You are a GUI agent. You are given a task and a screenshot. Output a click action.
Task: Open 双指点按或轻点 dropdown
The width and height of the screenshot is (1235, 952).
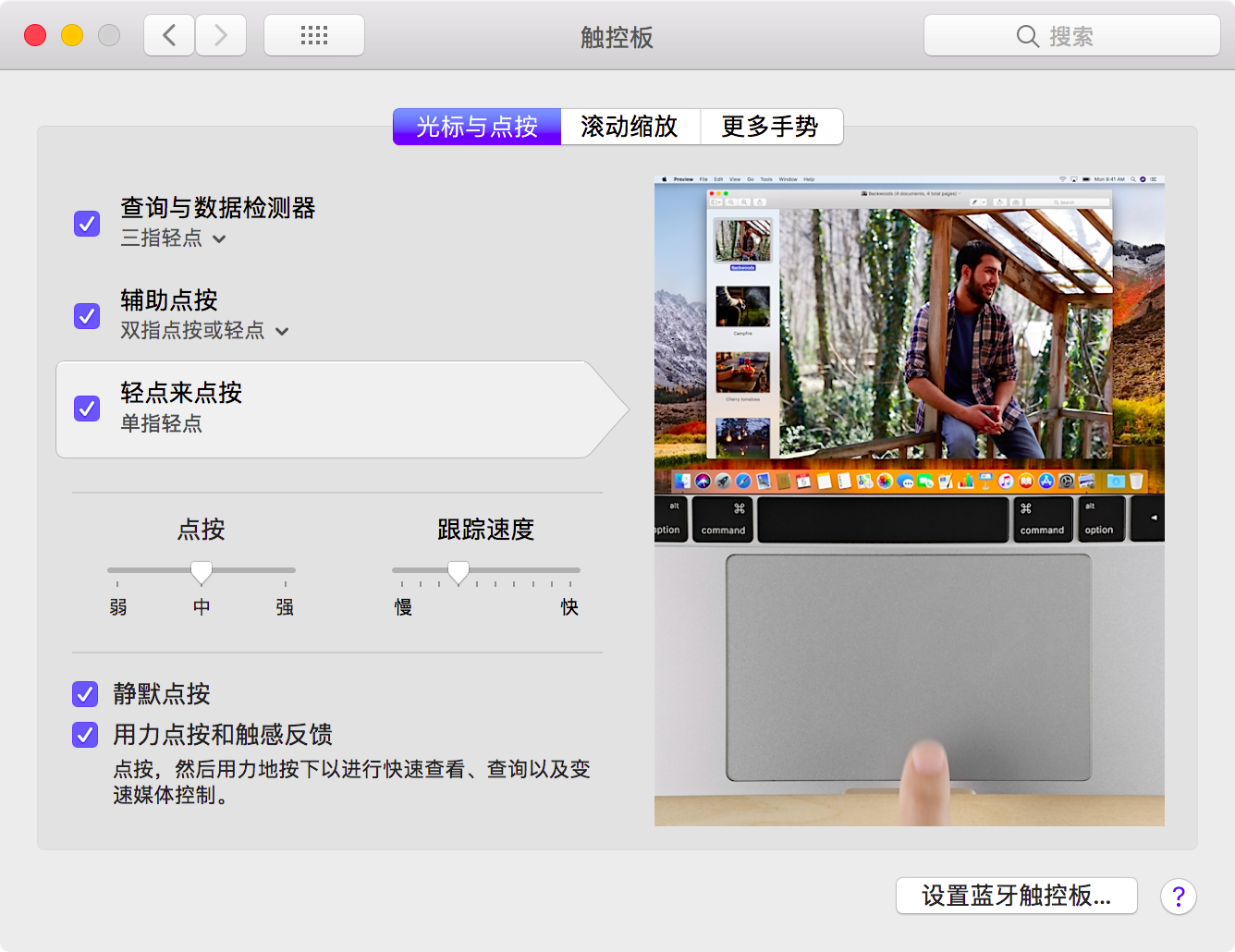[205, 331]
